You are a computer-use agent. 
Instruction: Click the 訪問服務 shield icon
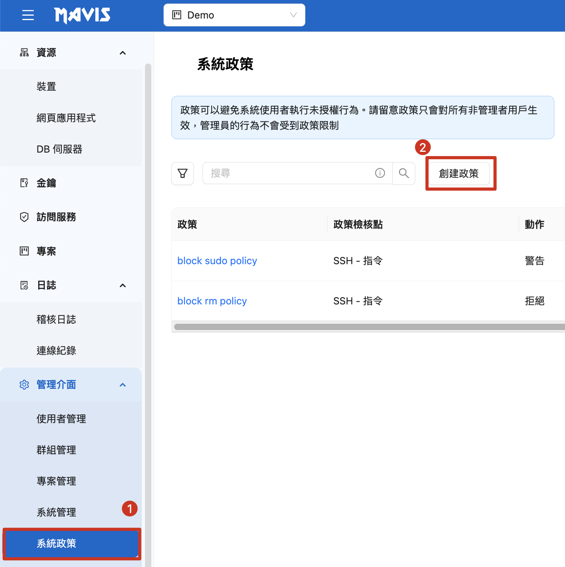24,217
